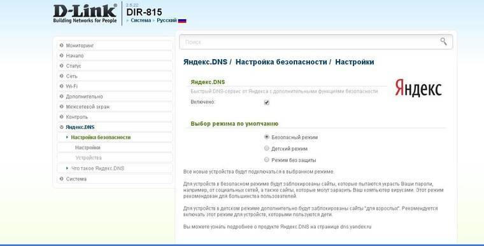Click DIR-815 model title
The image size is (484, 246).
pyautogui.click(x=144, y=12)
